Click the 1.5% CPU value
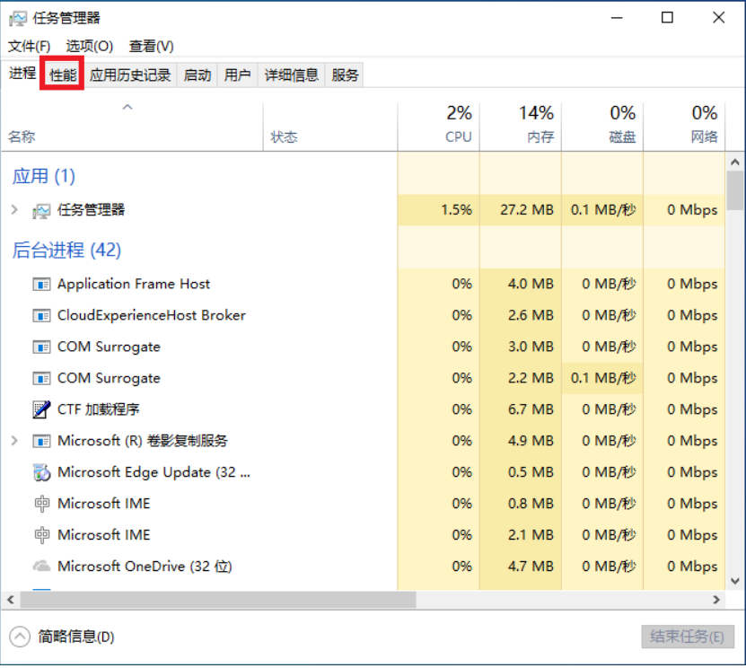This screenshot has width=746, height=668. [457, 210]
